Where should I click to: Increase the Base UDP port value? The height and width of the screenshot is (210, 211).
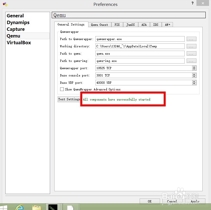tap(194, 81)
